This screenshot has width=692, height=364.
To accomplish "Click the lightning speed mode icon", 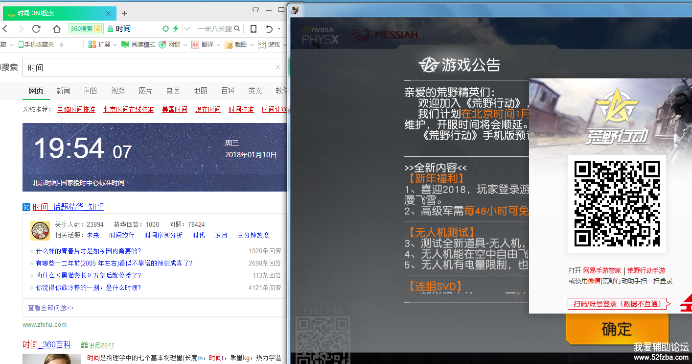I will [176, 29].
